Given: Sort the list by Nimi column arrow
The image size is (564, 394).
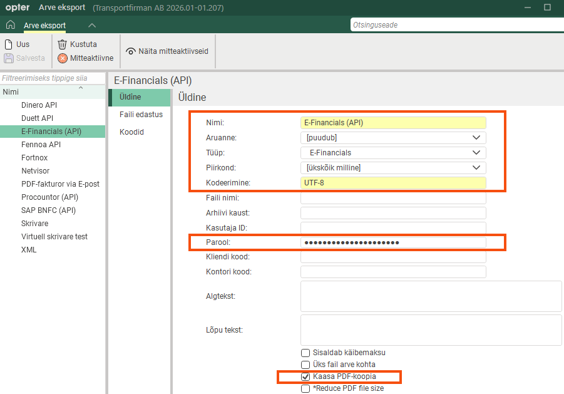Looking at the screenshot, I should click(x=81, y=88).
